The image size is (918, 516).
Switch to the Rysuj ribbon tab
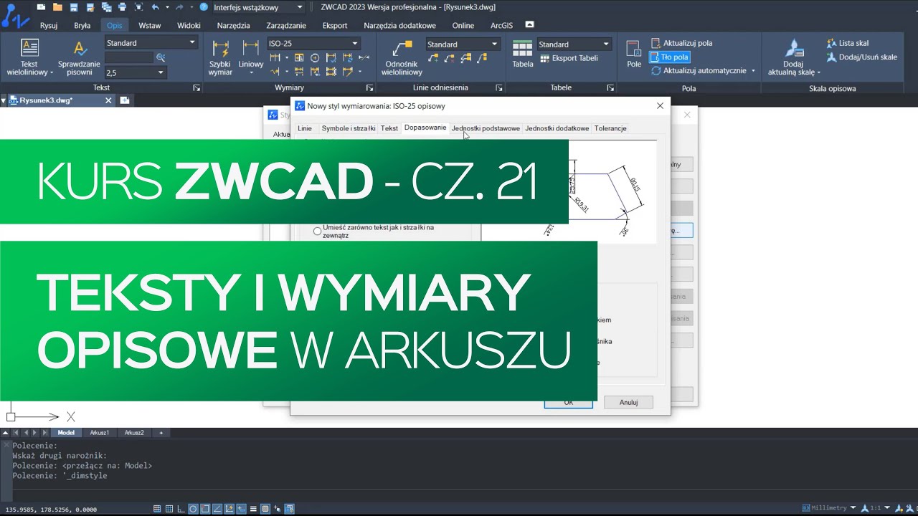49,25
